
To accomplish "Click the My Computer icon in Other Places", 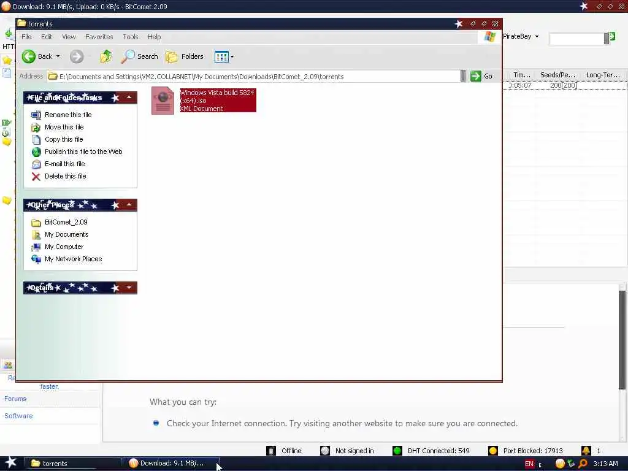I will click(x=36, y=247).
